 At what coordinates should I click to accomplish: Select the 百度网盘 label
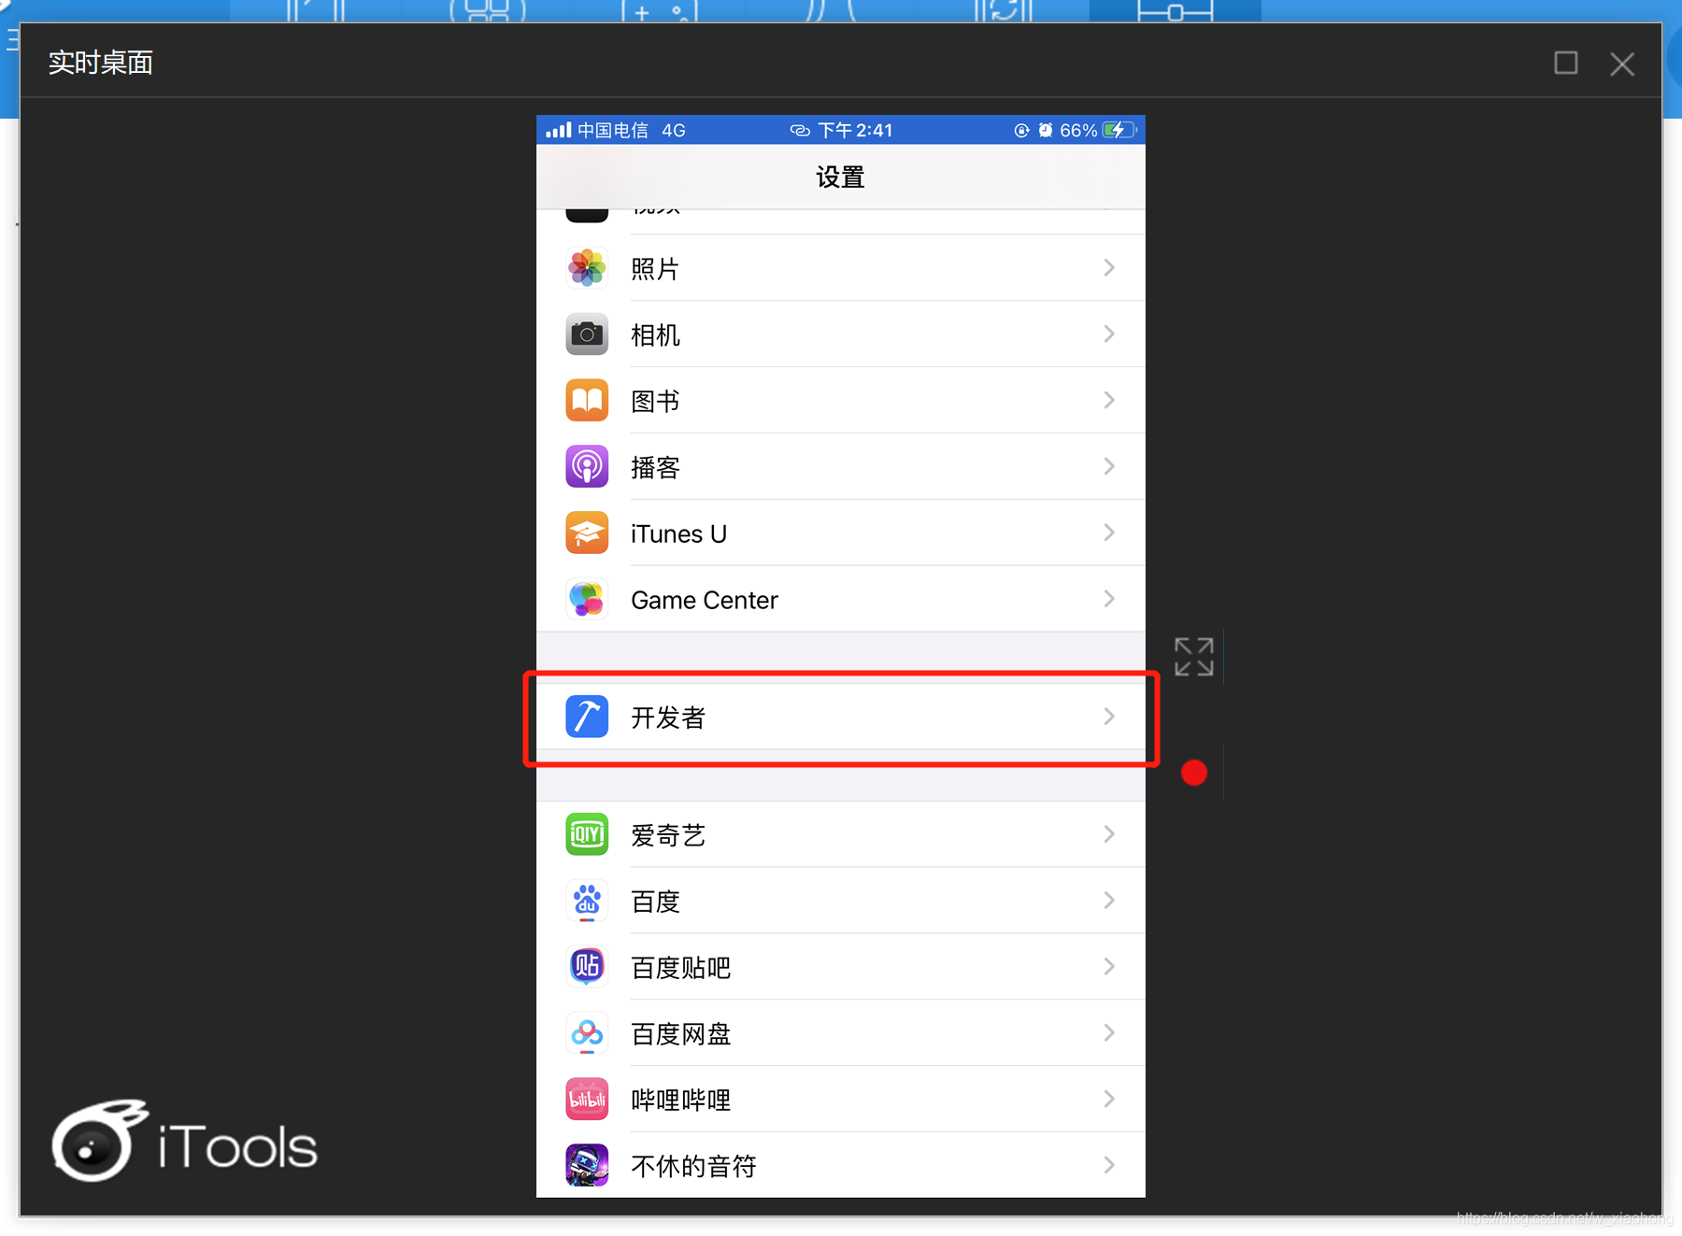pos(681,1034)
